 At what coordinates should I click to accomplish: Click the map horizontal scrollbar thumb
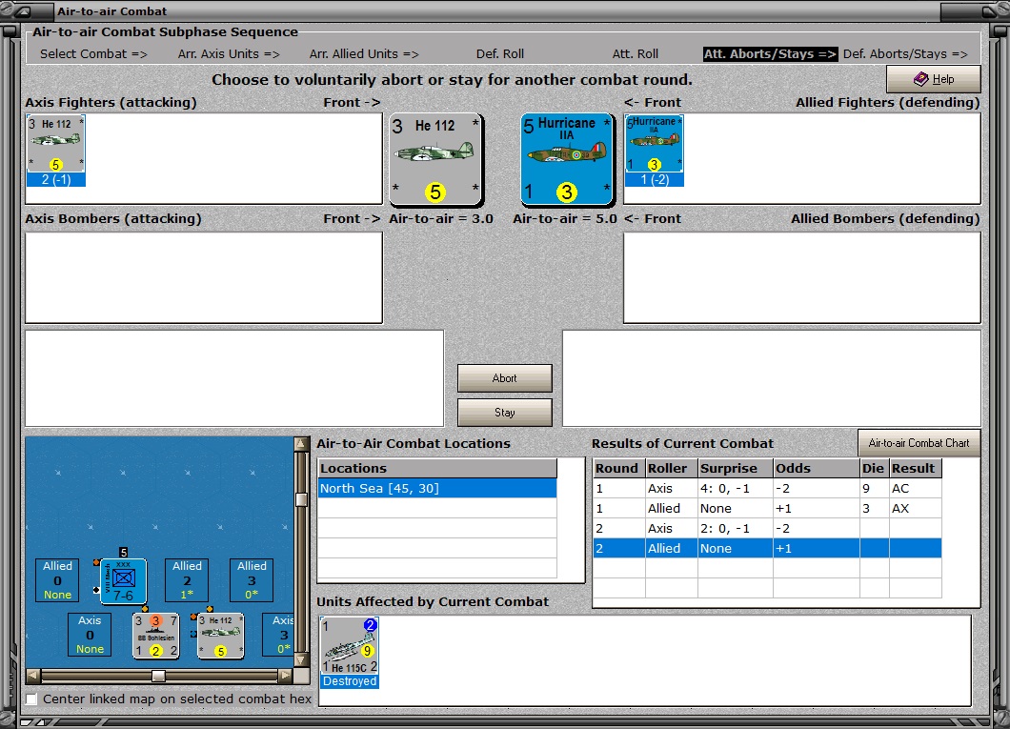click(x=158, y=676)
